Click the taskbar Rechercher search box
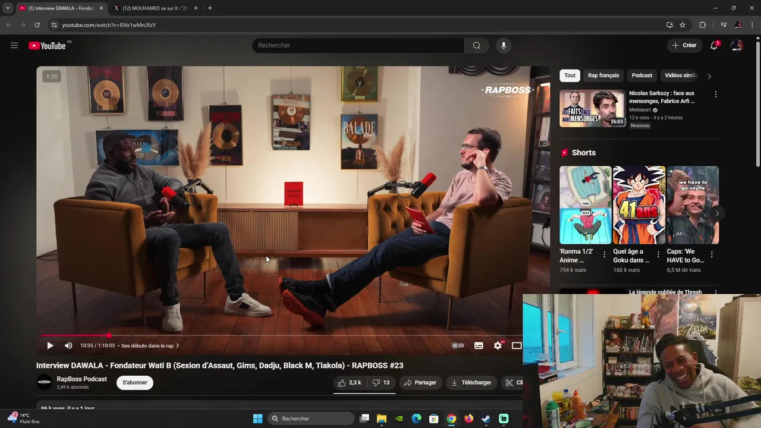761x428 pixels. click(311, 418)
